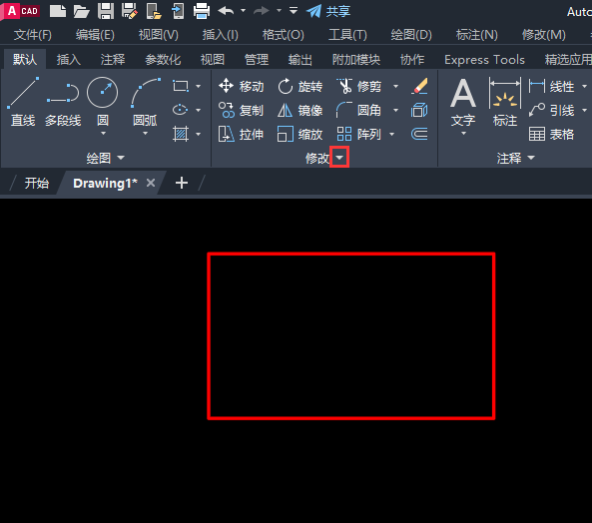Open a file with the folder icon

pos(81,11)
